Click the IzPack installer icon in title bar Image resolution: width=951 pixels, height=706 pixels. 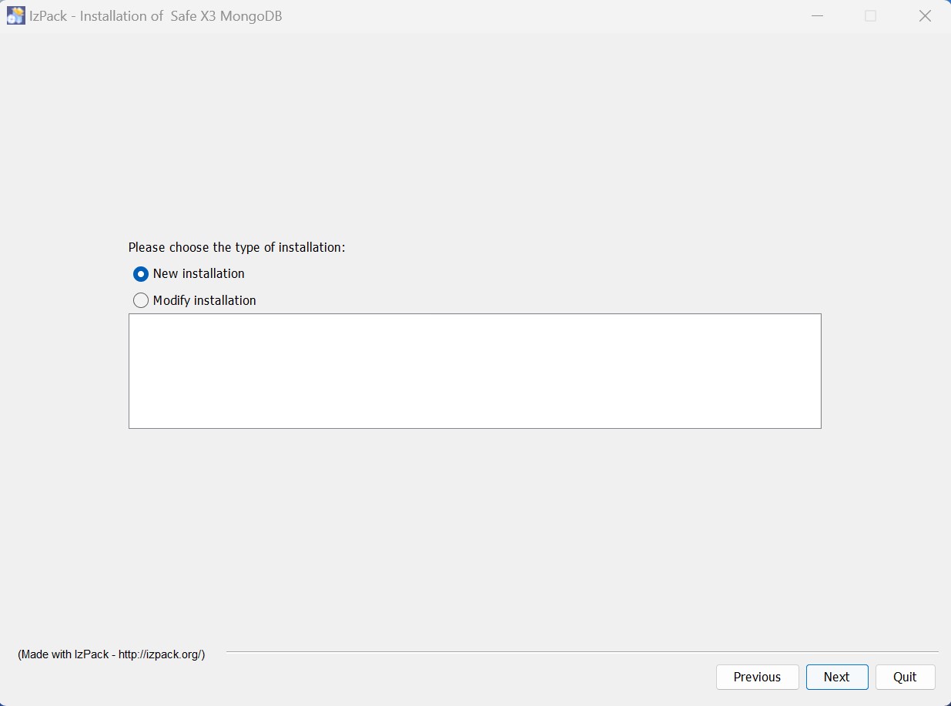coord(15,15)
